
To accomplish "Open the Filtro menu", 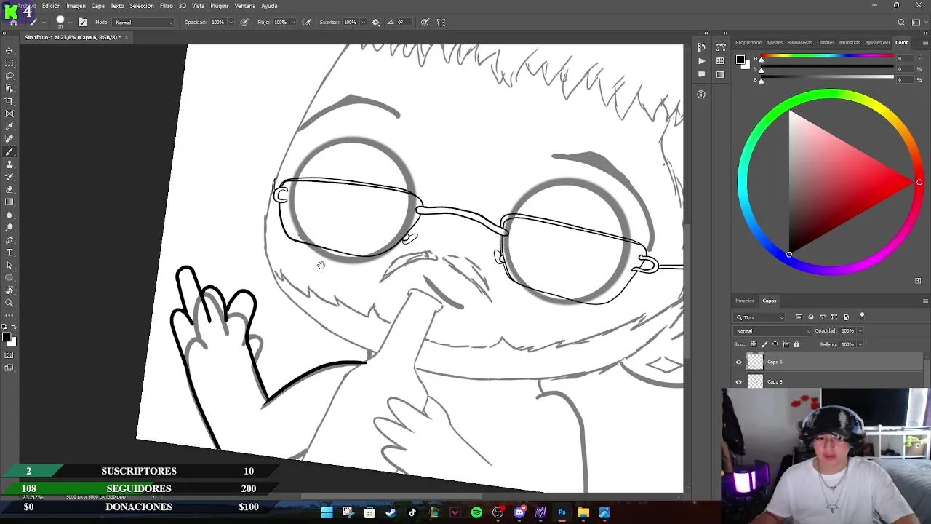I will 167,6.
